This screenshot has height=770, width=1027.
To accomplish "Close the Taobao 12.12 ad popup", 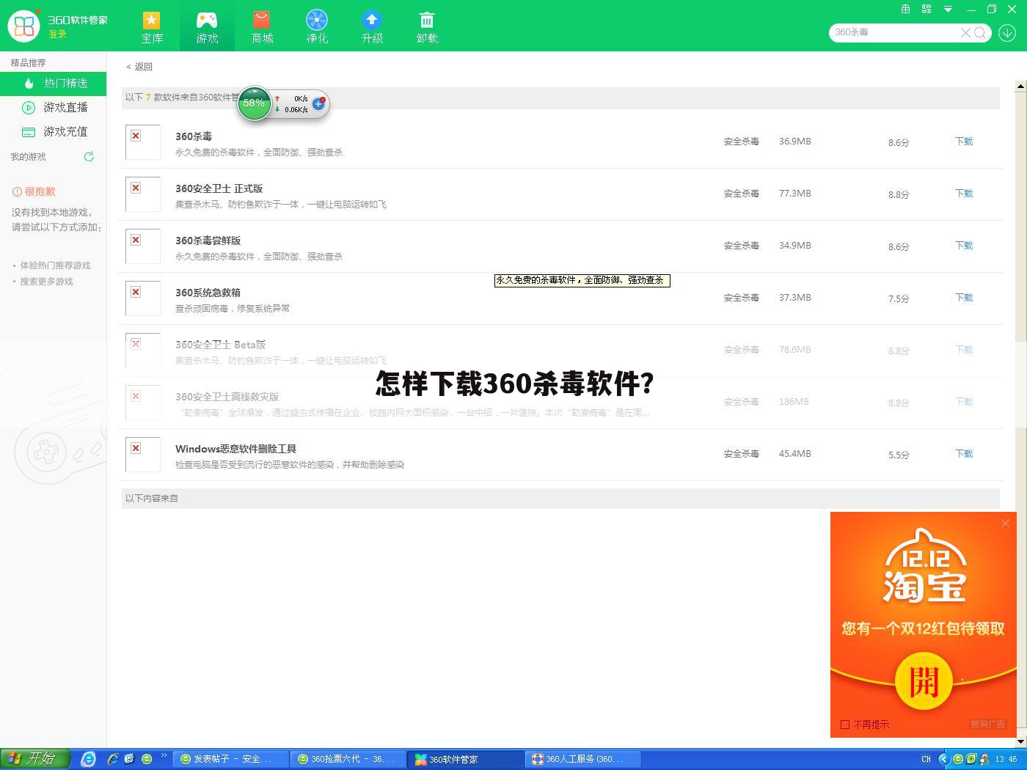I will tap(1005, 523).
